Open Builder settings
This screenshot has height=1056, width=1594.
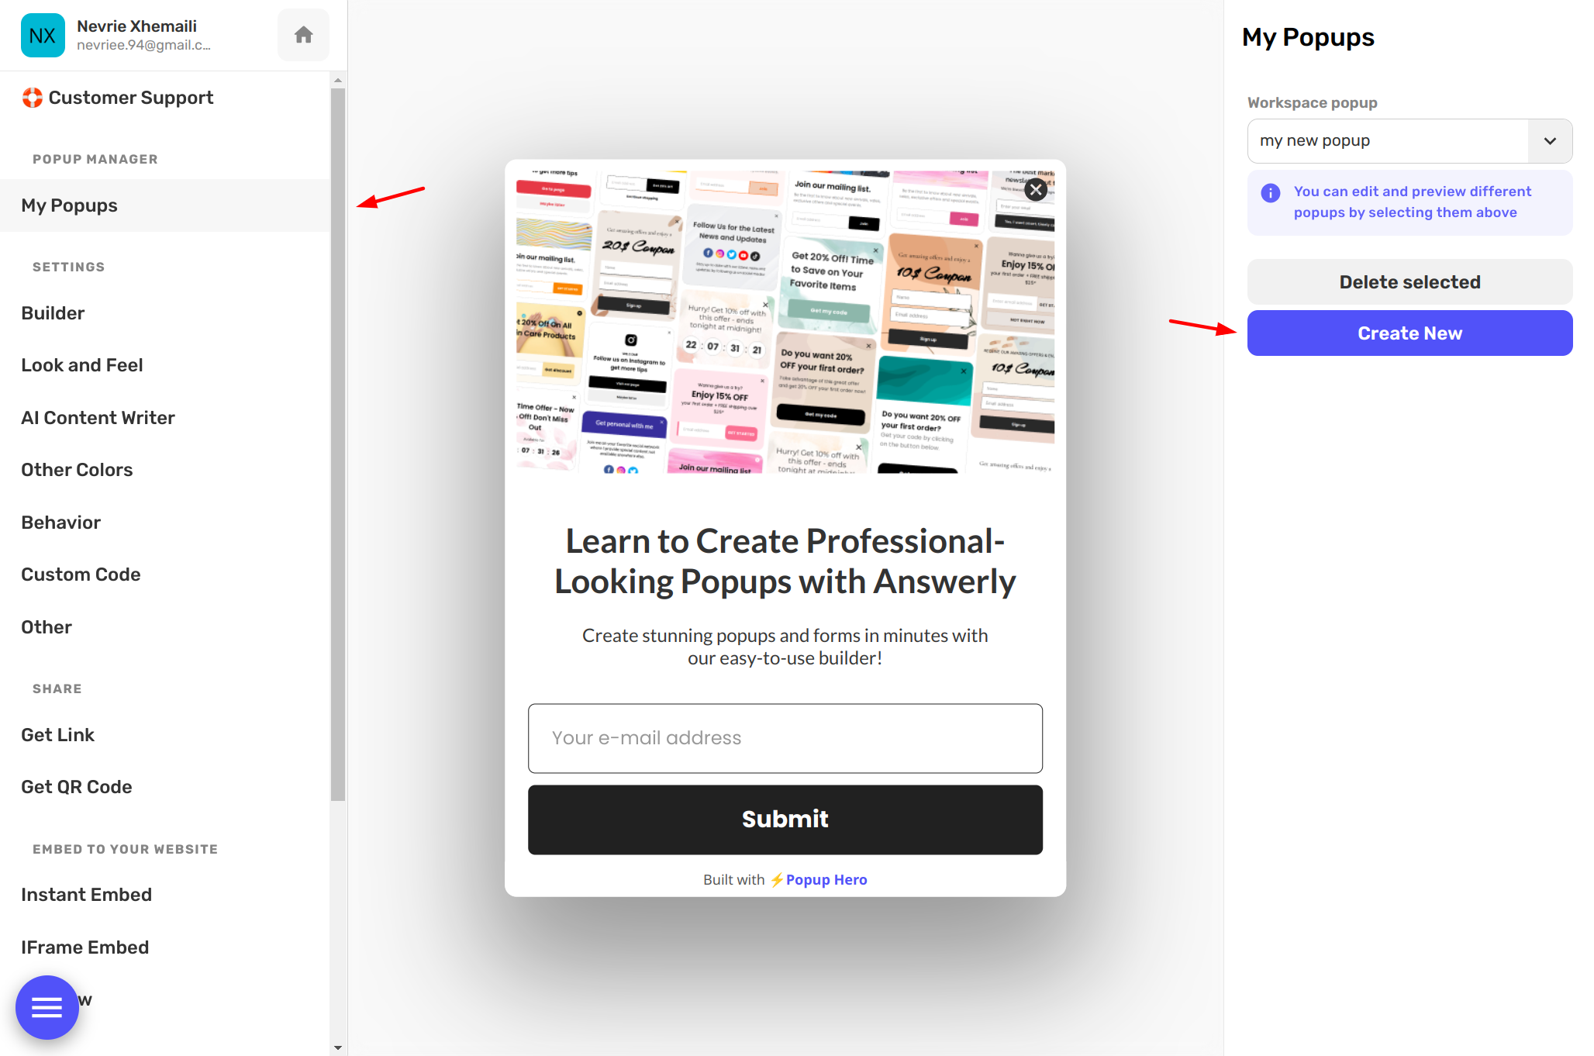[x=53, y=312]
